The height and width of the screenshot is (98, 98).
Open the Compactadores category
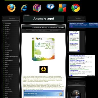(8, 50)
